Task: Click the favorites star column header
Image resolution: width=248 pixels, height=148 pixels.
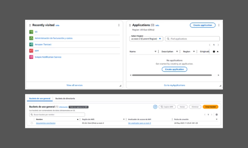Action: [214, 51]
